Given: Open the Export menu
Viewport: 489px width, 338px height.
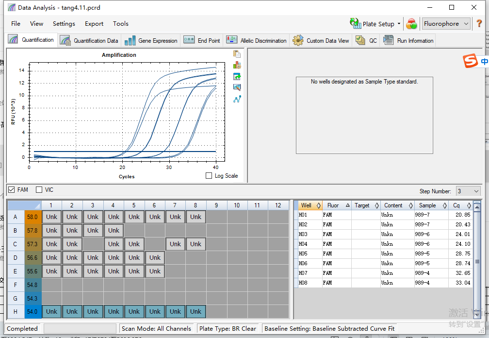Looking at the screenshot, I should [x=94, y=24].
